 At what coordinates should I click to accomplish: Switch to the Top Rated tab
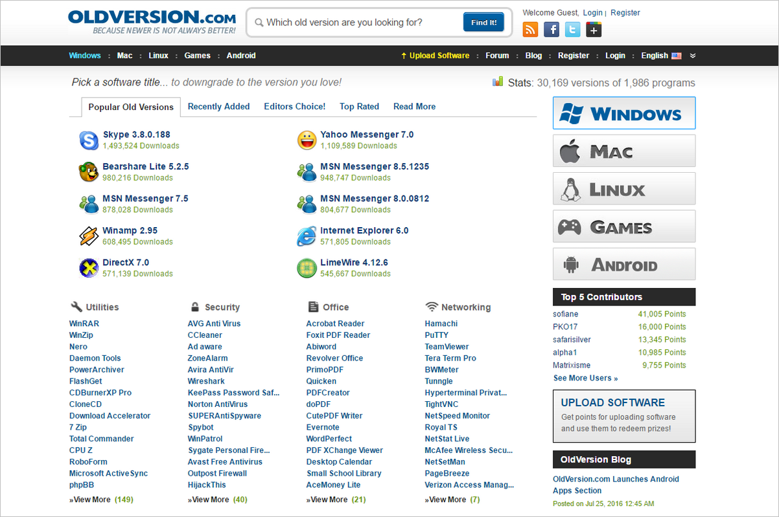point(360,107)
